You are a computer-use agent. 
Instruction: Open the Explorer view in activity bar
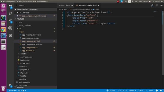click(10, 6)
